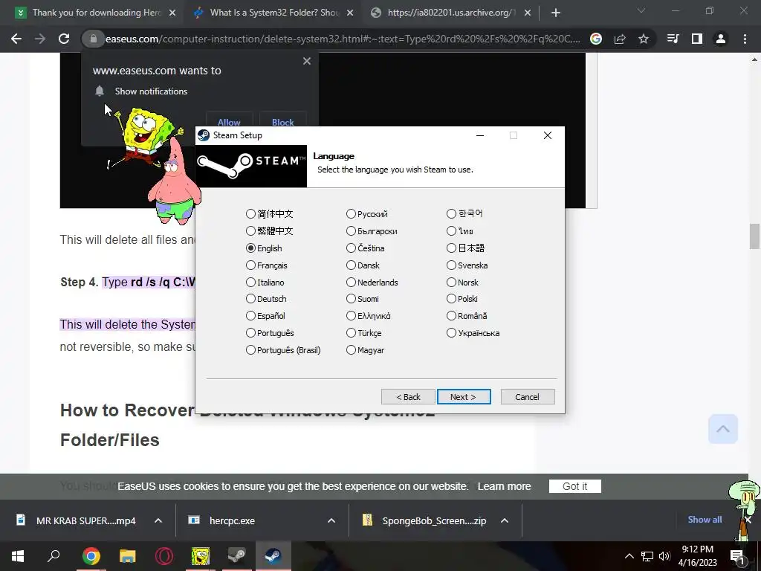Click the page vertical scrollbar thumb
This screenshot has width=761, height=571.
point(754,236)
